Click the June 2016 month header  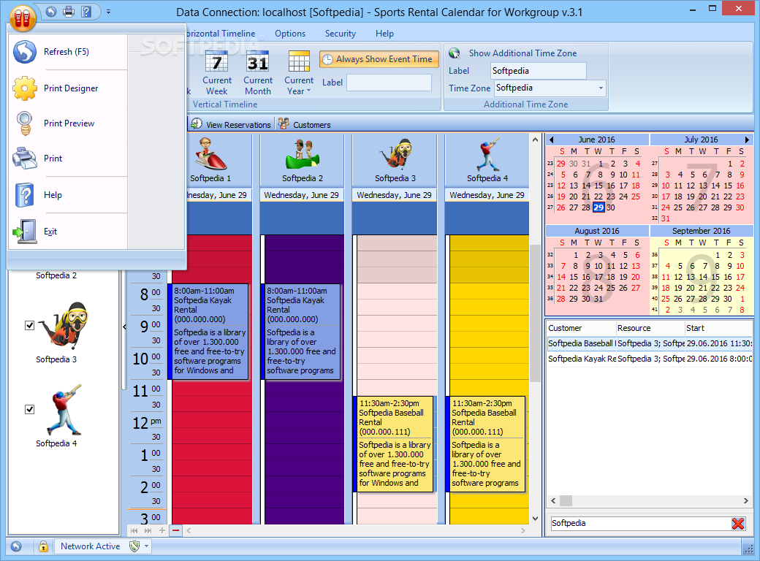tap(596, 140)
